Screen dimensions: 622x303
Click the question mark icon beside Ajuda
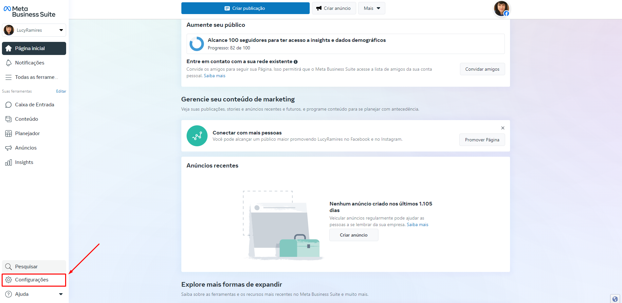[x=9, y=294]
